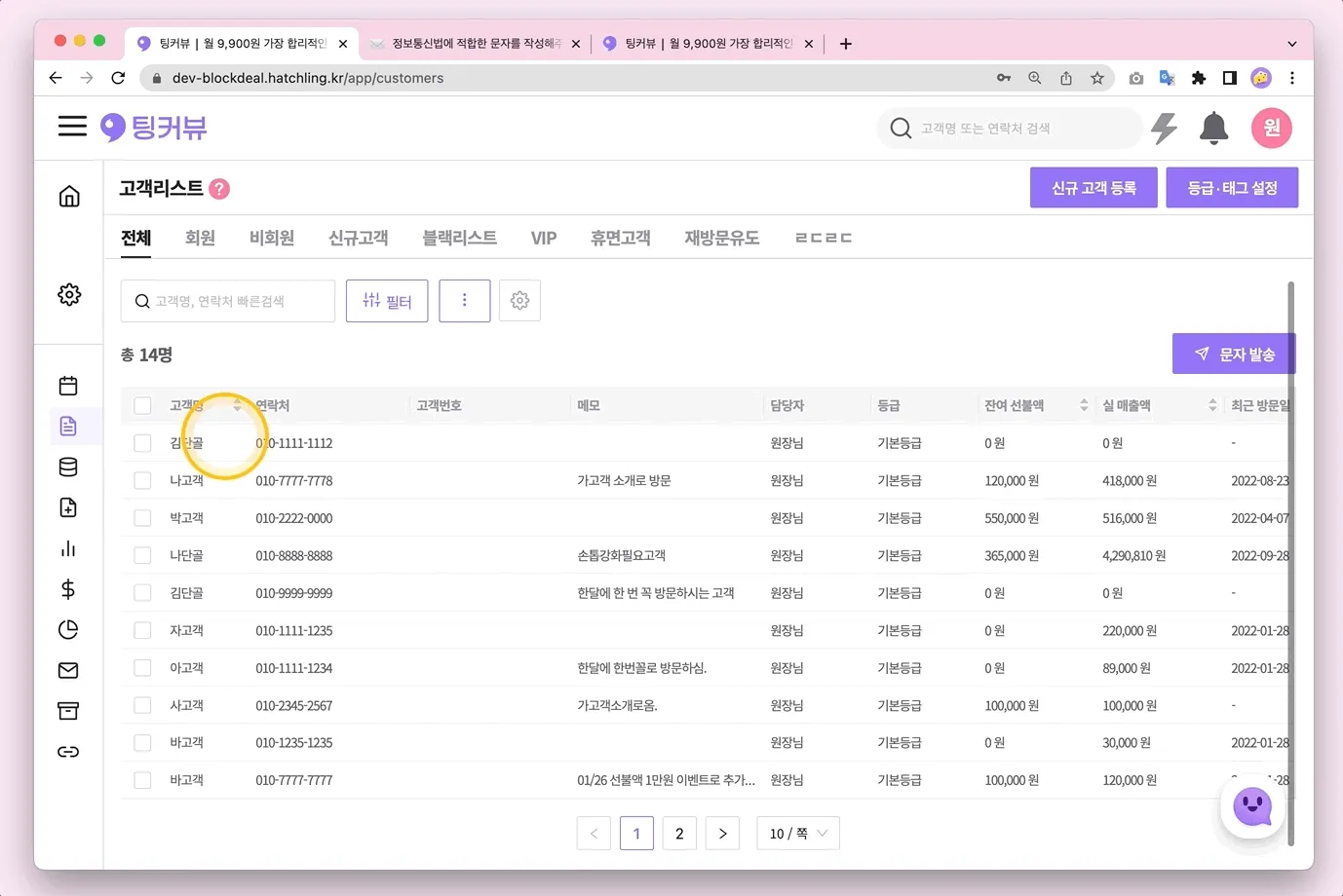Open the lightning quick-action icon
This screenshot has width=1343, height=896.
pyautogui.click(x=1165, y=128)
